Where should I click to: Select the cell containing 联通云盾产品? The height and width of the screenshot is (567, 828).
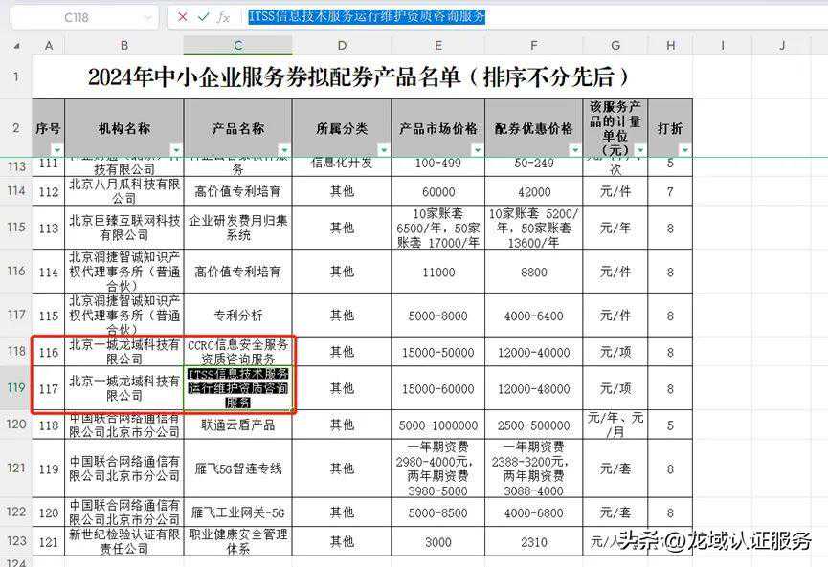238,424
